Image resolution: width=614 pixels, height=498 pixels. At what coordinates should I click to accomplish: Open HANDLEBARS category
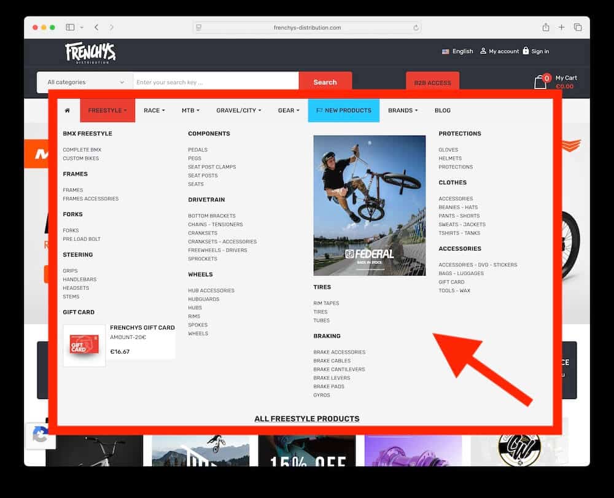point(79,279)
